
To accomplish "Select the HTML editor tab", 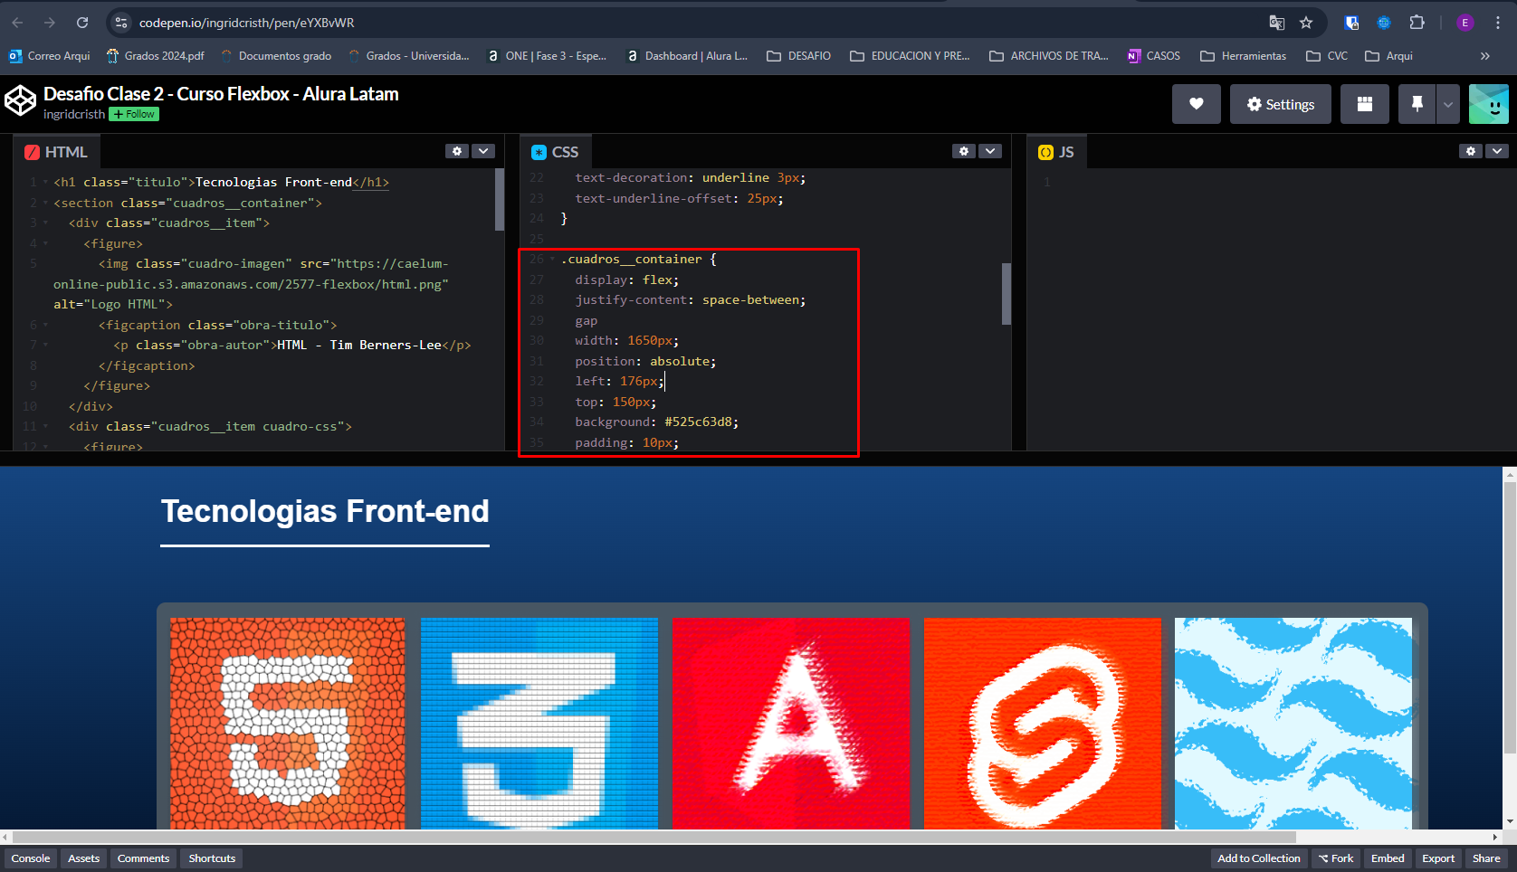I will pyautogui.click(x=56, y=152).
